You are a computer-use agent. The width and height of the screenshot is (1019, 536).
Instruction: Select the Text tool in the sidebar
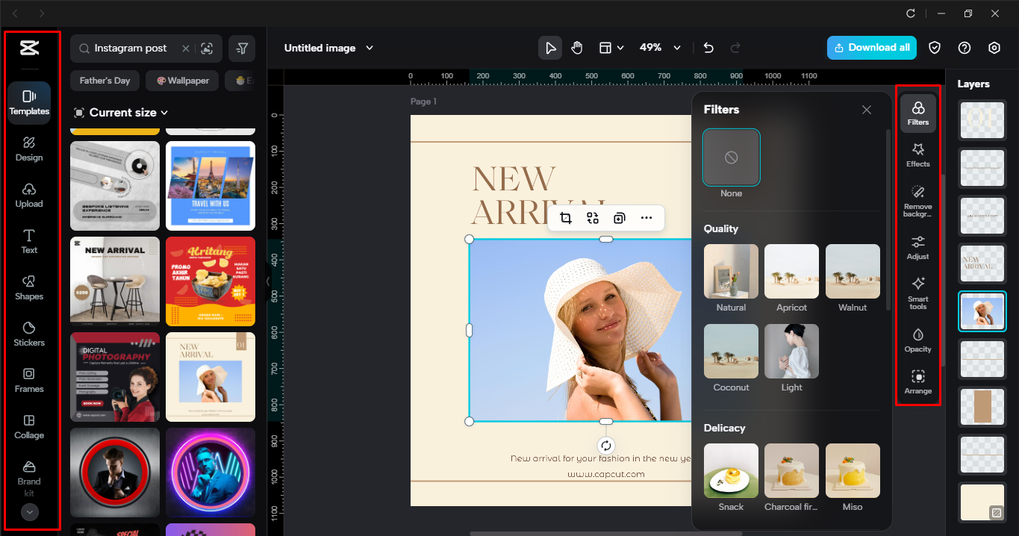(x=28, y=243)
